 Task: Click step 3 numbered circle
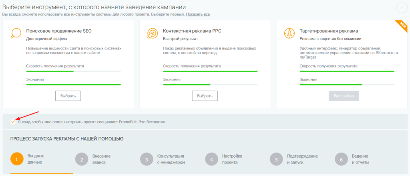(x=147, y=159)
